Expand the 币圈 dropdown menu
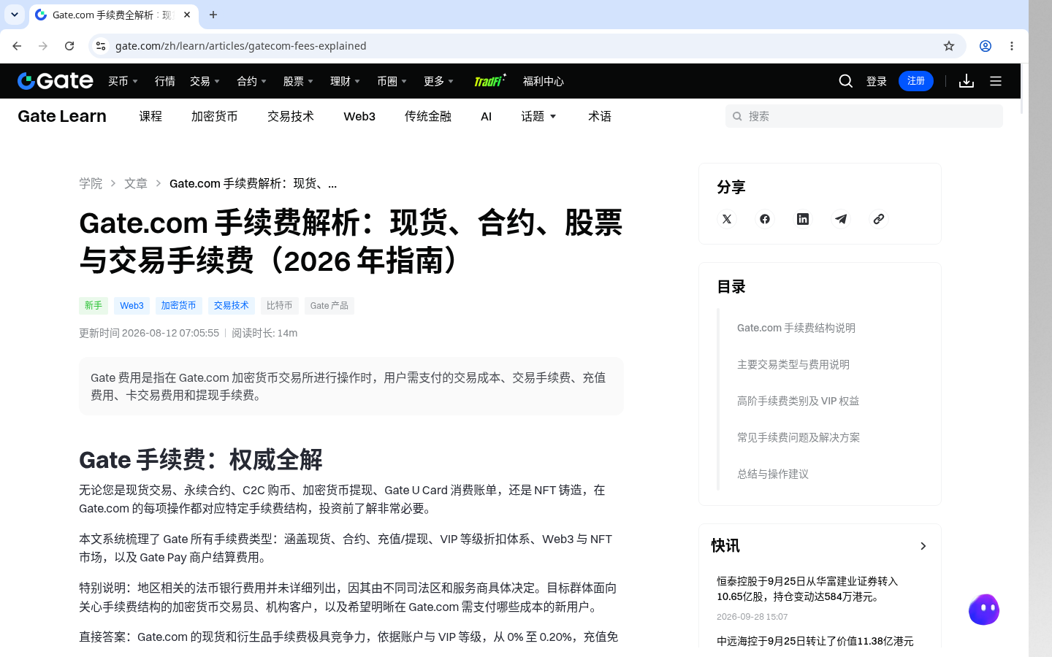The image size is (1052, 657). (x=392, y=81)
